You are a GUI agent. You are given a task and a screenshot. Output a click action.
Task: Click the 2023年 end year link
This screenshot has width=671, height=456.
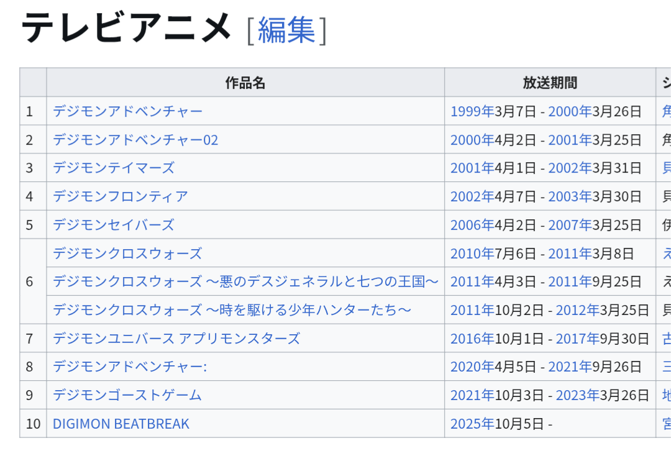coord(577,395)
